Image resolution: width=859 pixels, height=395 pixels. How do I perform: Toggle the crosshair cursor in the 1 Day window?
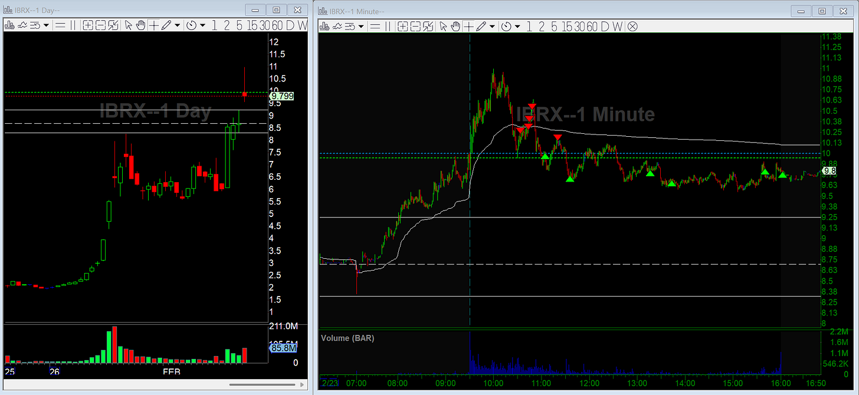[154, 25]
